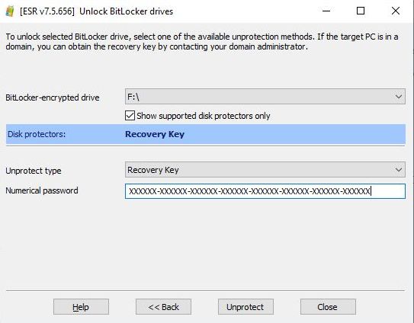414x323 pixels.
Task: Click the Help button
Action: point(81,307)
